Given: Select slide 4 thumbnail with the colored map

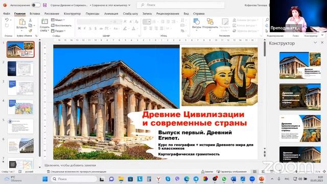Looking at the screenshot, I should [x=20, y=107].
